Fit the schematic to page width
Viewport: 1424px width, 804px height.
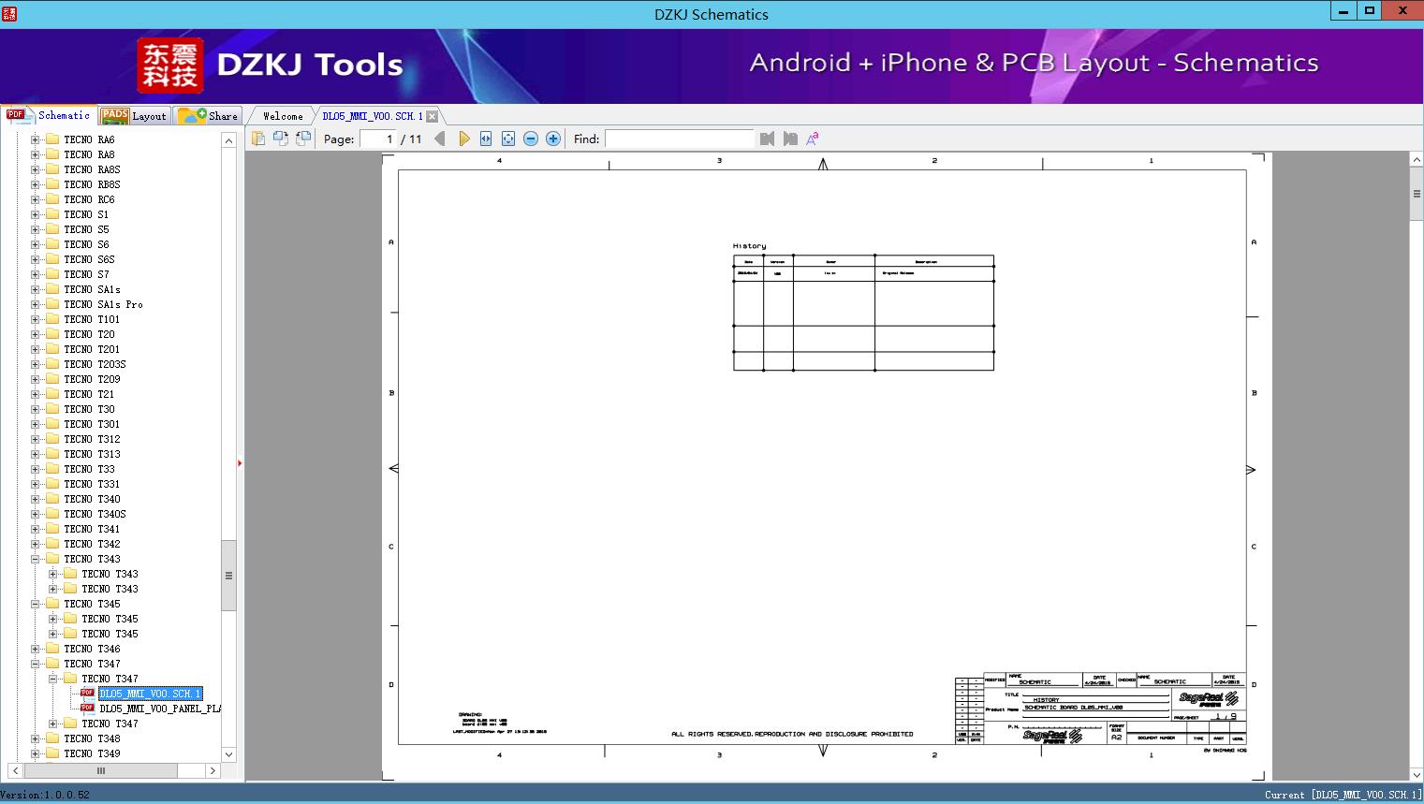(486, 139)
